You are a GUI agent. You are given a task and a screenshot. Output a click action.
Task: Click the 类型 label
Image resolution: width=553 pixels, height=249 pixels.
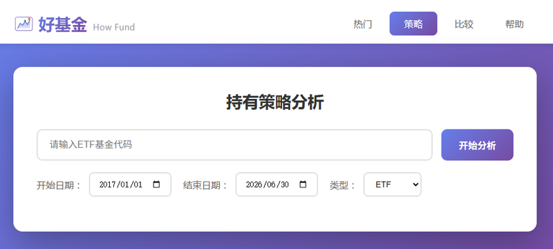pos(343,185)
